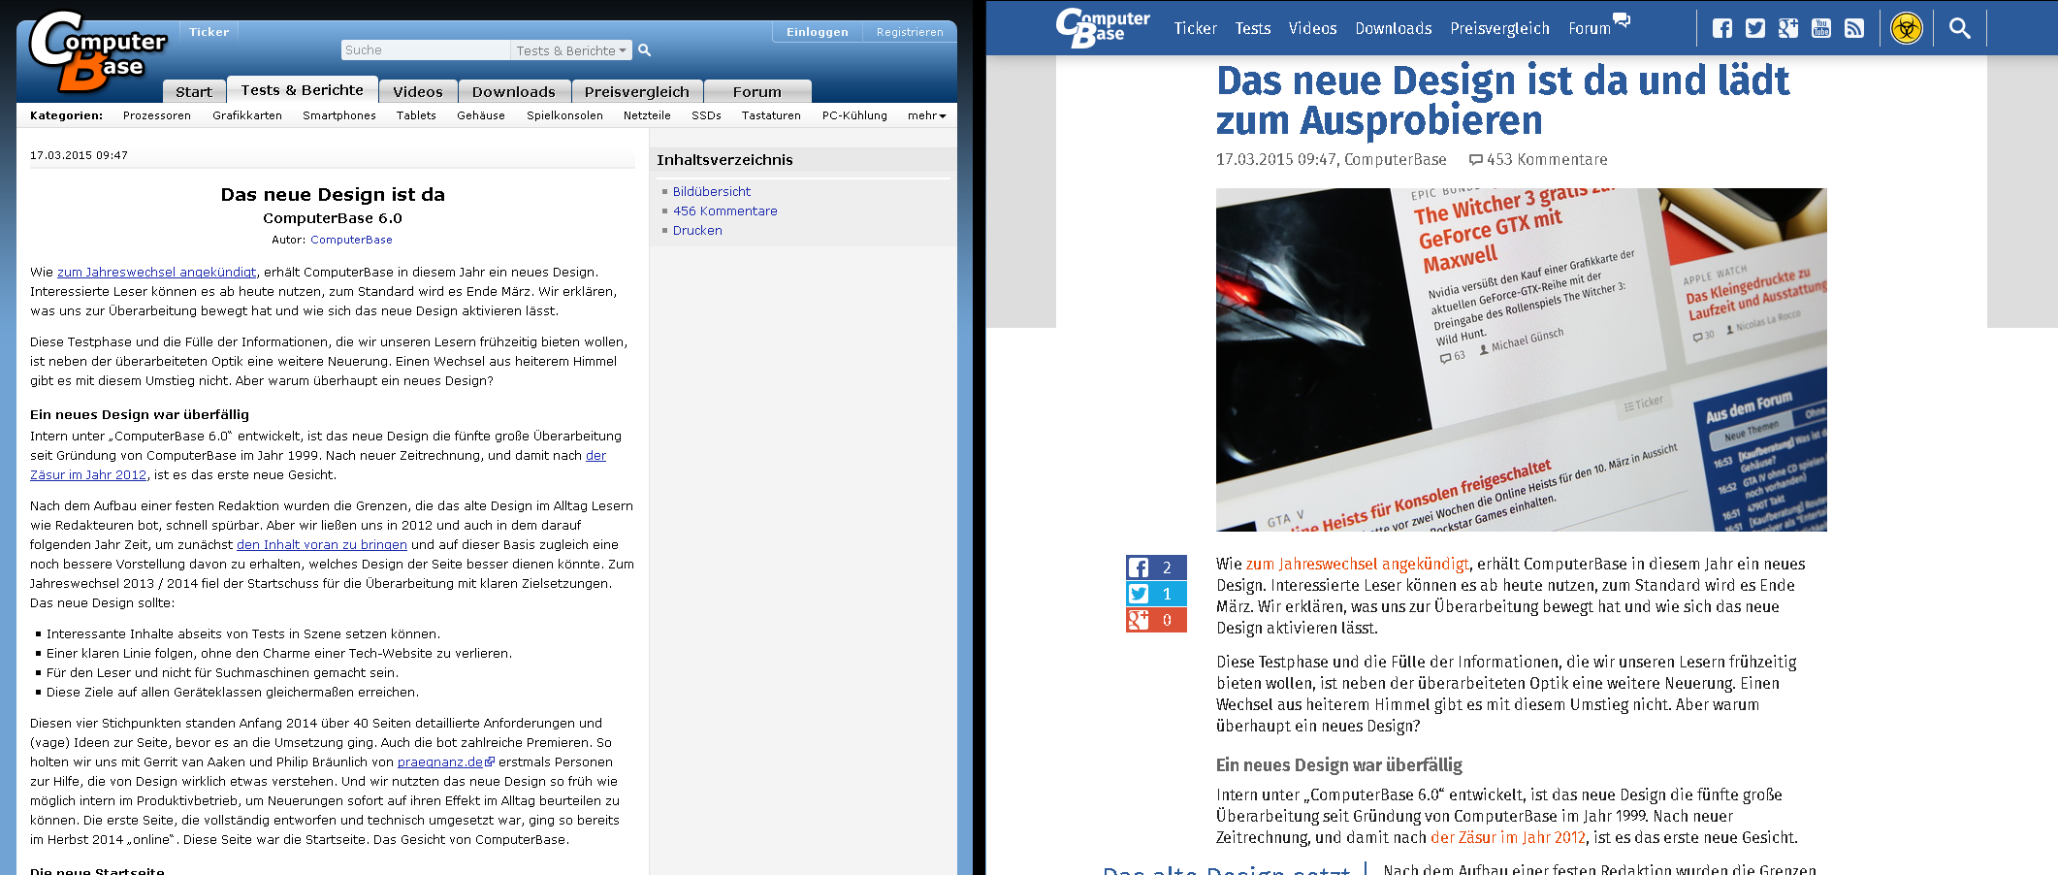The width and height of the screenshot is (2058, 875).
Task: Open Netzteile category
Action: [x=647, y=115]
